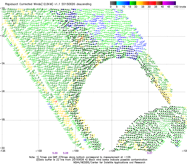Click the '20150626 descending' text in the title

(77, 4)
